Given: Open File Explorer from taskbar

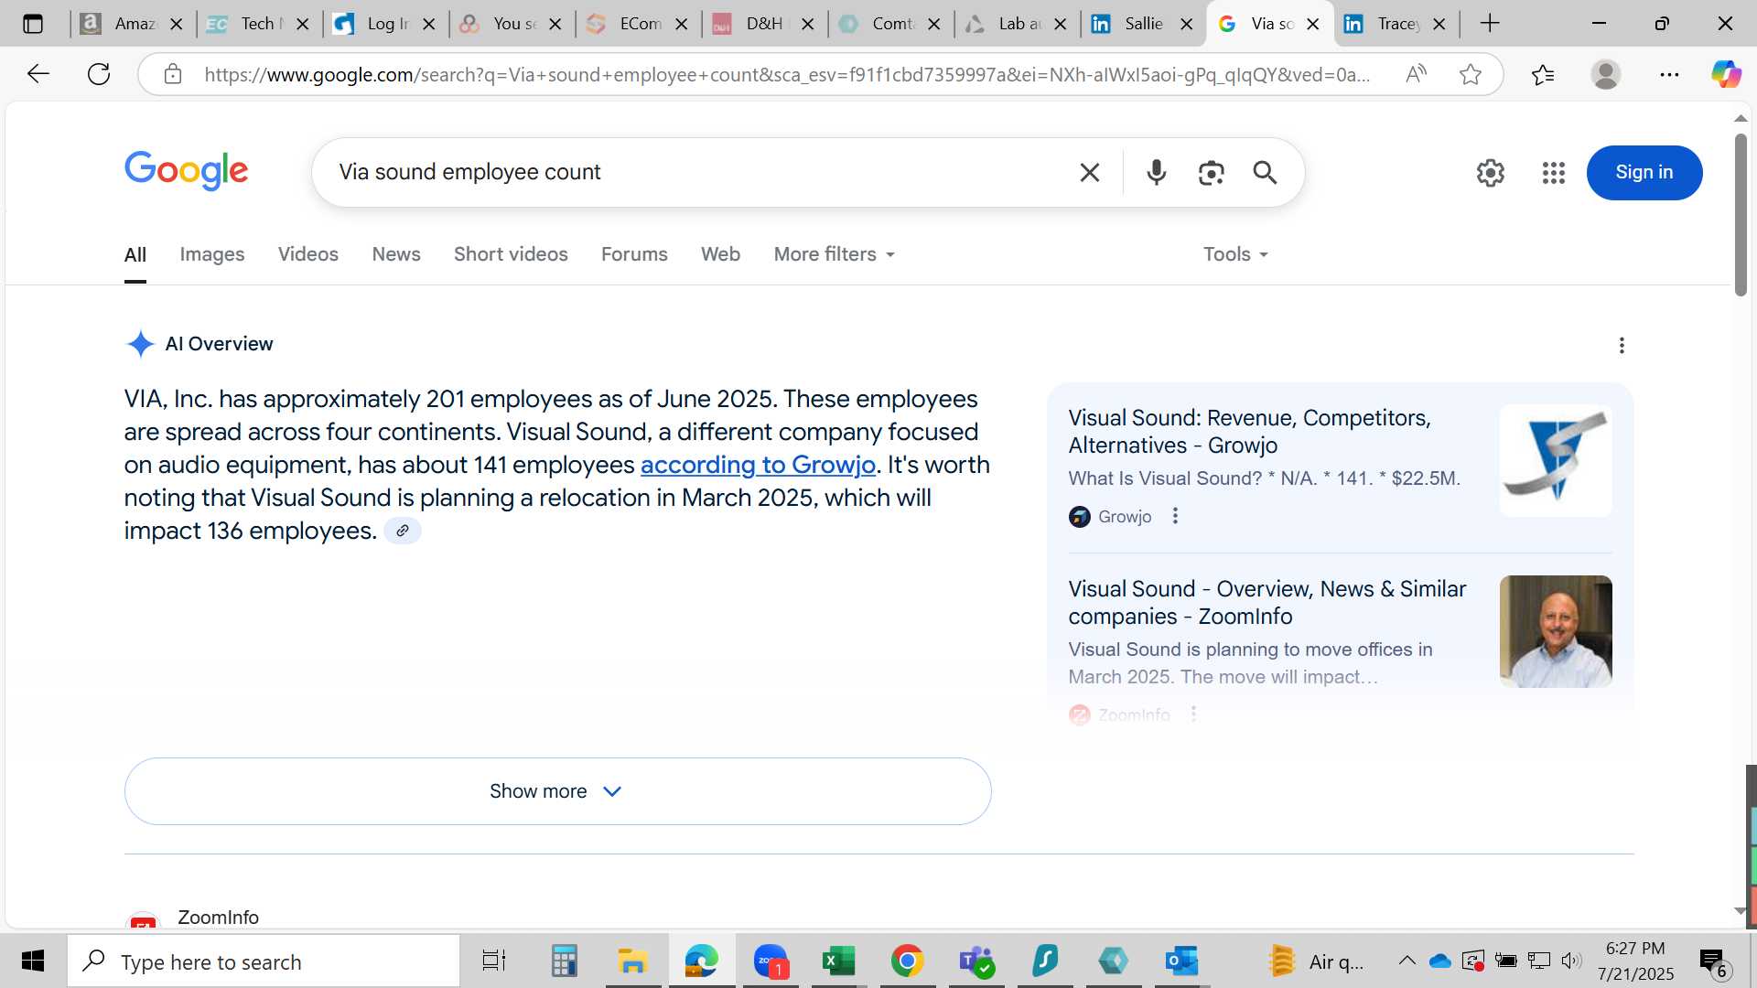Looking at the screenshot, I should point(632,961).
